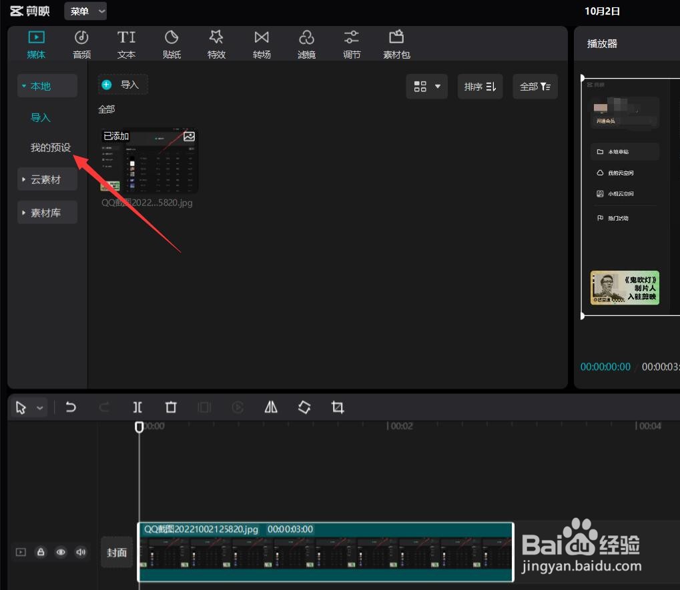Open the crop tool
This screenshot has height=590, width=680.
[x=338, y=407]
